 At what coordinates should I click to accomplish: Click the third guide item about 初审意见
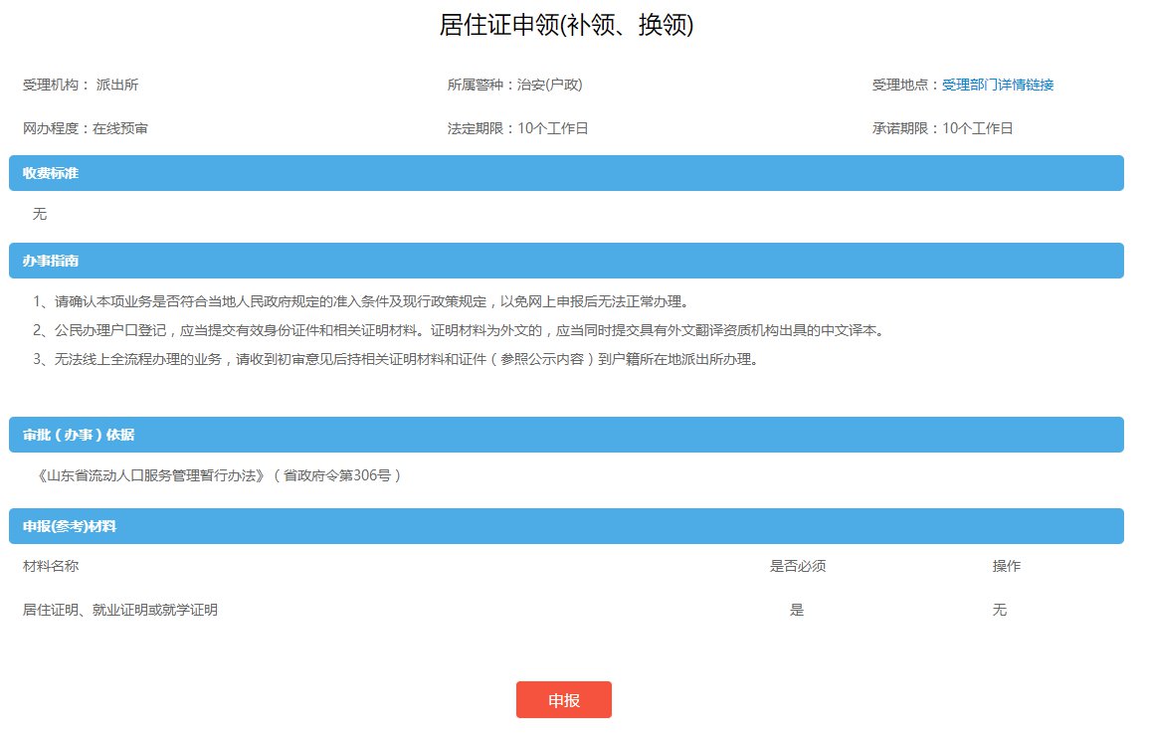click(395, 360)
